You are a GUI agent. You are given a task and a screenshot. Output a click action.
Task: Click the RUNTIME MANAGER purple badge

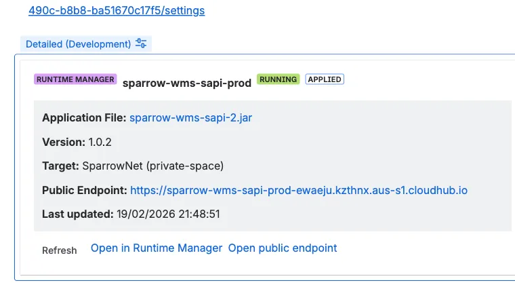point(75,79)
